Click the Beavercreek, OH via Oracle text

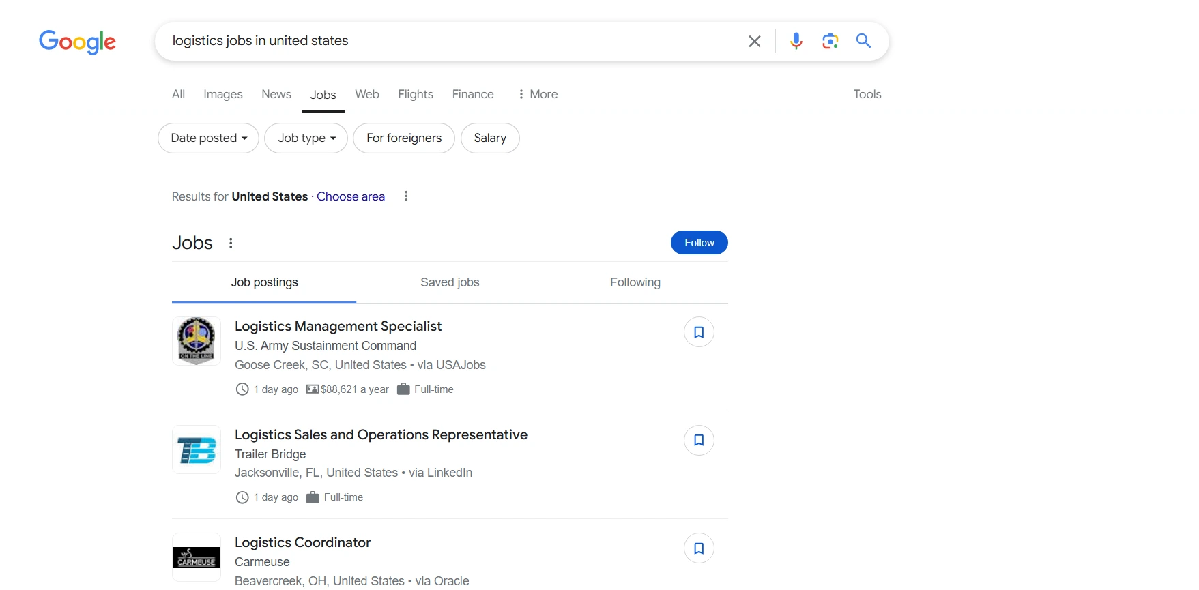pyautogui.click(x=352, y=581)
